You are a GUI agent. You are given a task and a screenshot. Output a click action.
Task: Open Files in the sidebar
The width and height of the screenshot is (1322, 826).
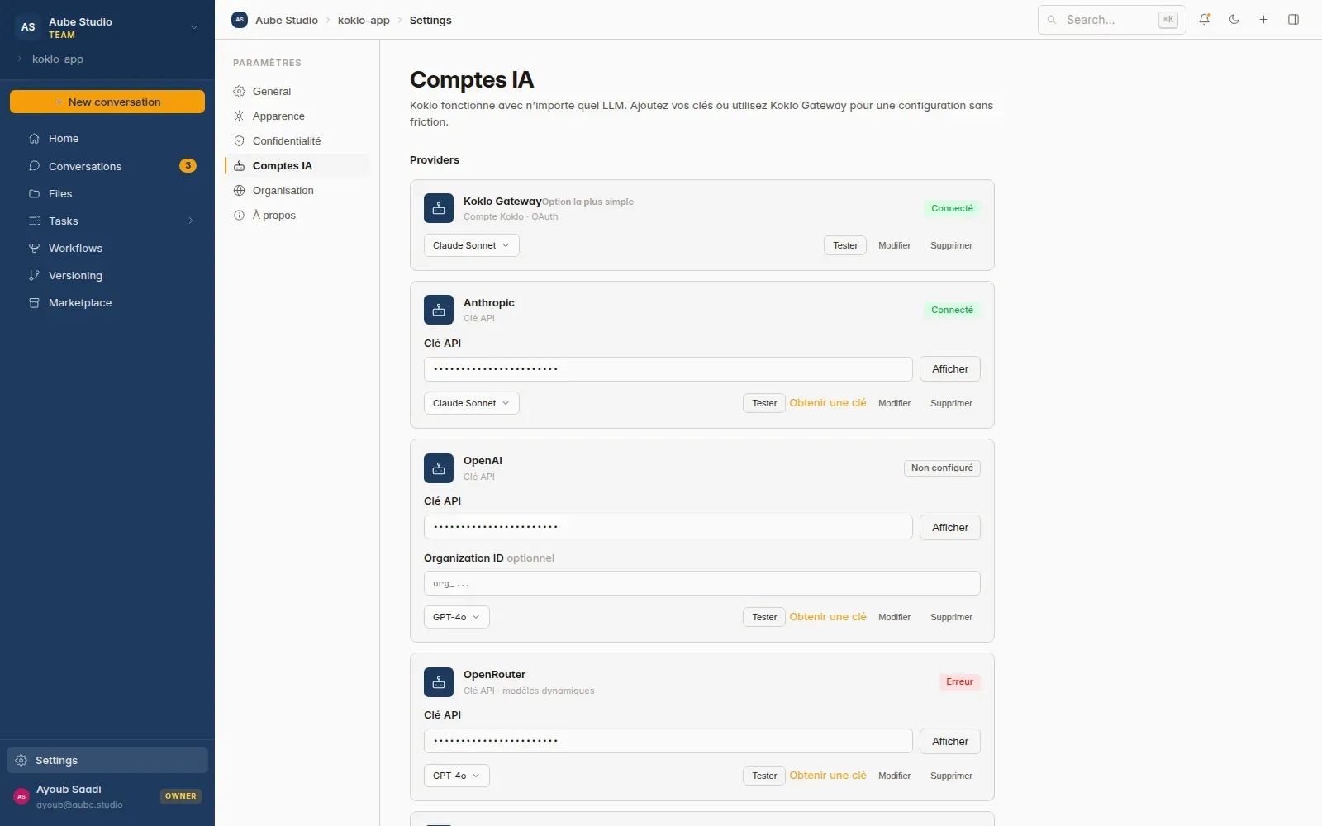(107, 193)
